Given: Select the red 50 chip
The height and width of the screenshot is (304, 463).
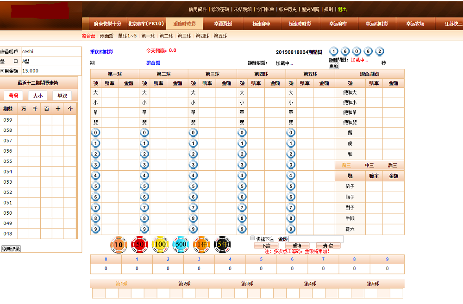Looking at the screenshot, I should click(139, 244).
